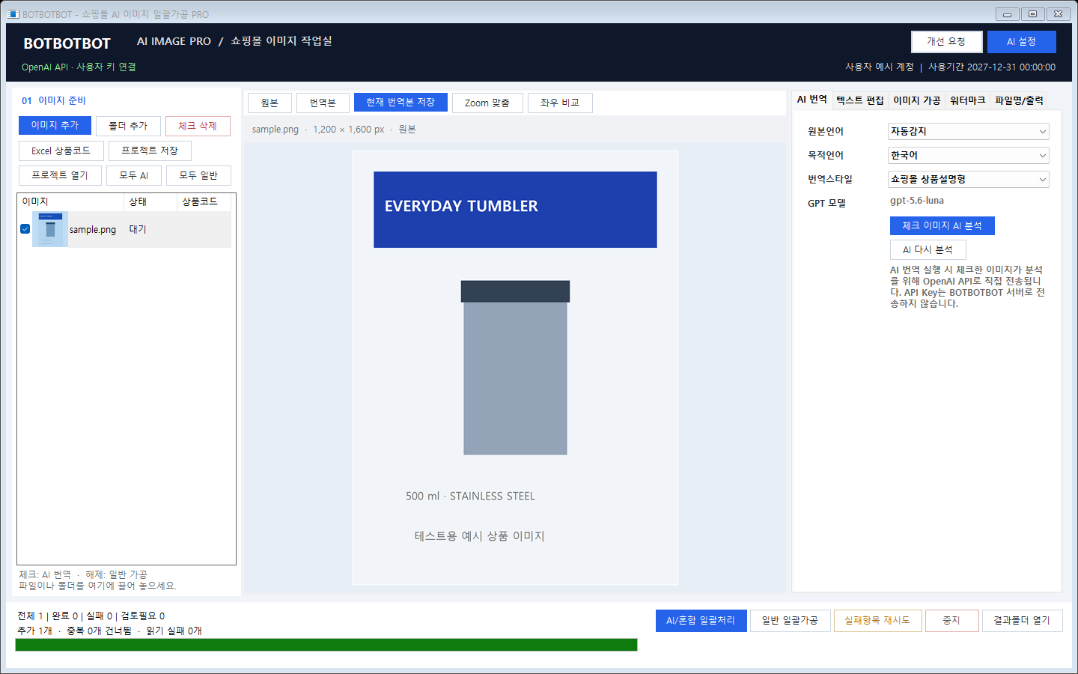Image resolution: width=1078 pixels, height=674 pixels.
Task: Switch to the 텍스트 편집 tab
Action: (859, 100)
